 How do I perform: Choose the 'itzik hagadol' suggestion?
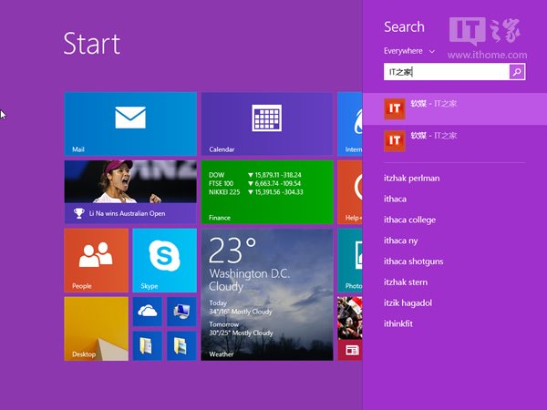409,302
